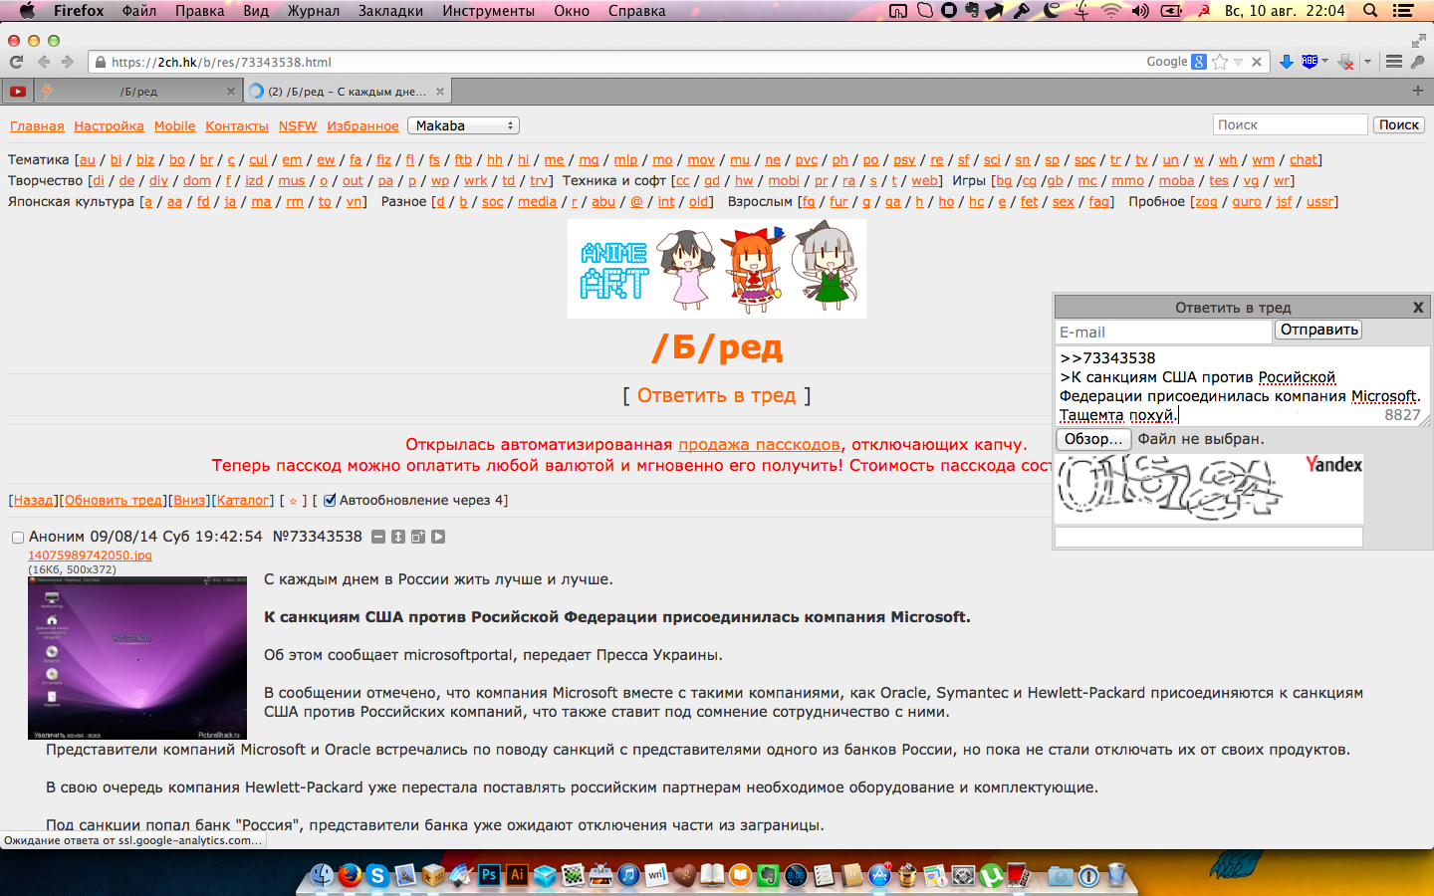This screenshot has height=896, width=1434.
Task: Click the Отправить button
Action: (1318, 330)
